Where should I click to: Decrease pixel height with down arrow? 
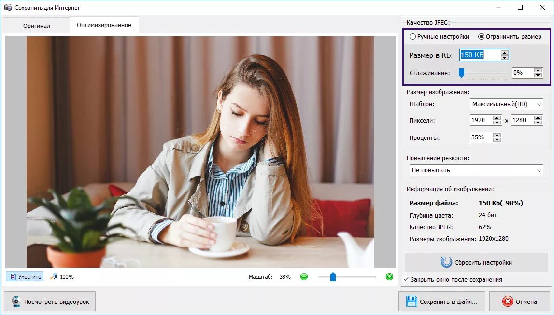pyautogui.click(x=538, y=123)
